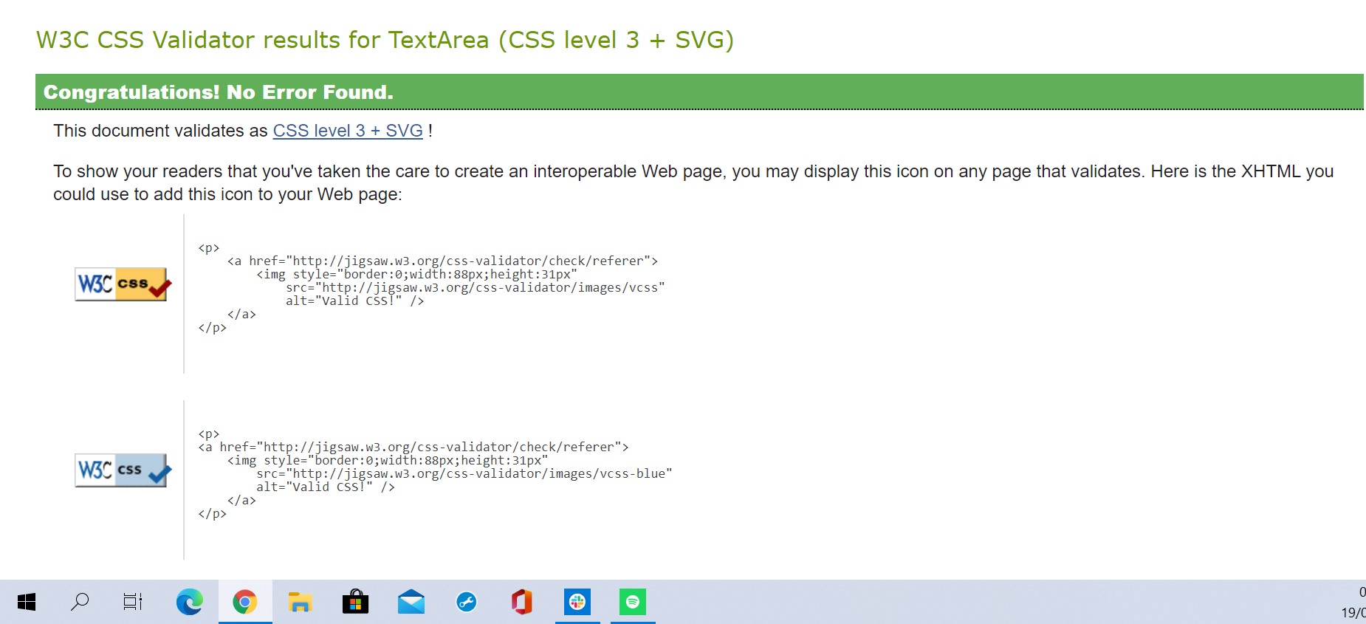Click alt="Valid CSS!" line in second snippet
Image resolution: width=1366 pixels, height=624 pixels.
click(x=326, y=487)
